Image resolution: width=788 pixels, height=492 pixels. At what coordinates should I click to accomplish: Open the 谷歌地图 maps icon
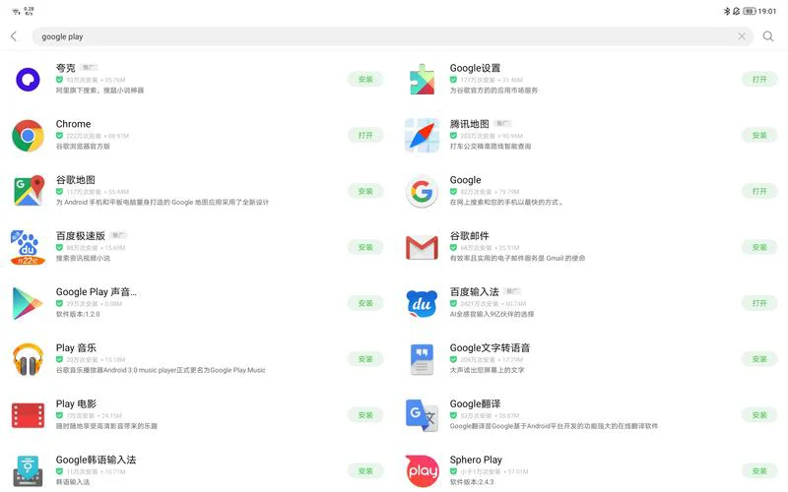29,191
